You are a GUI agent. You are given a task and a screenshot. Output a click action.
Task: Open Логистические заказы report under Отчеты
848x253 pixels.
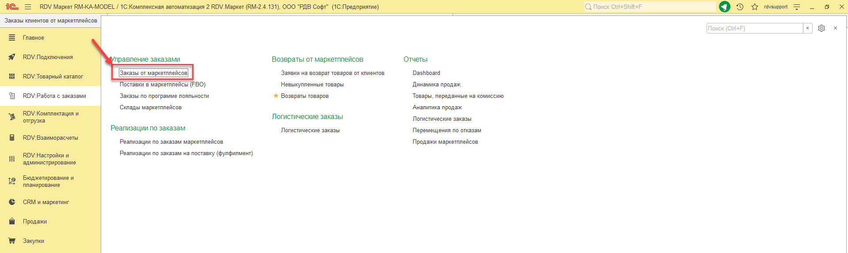coord(442,119)
